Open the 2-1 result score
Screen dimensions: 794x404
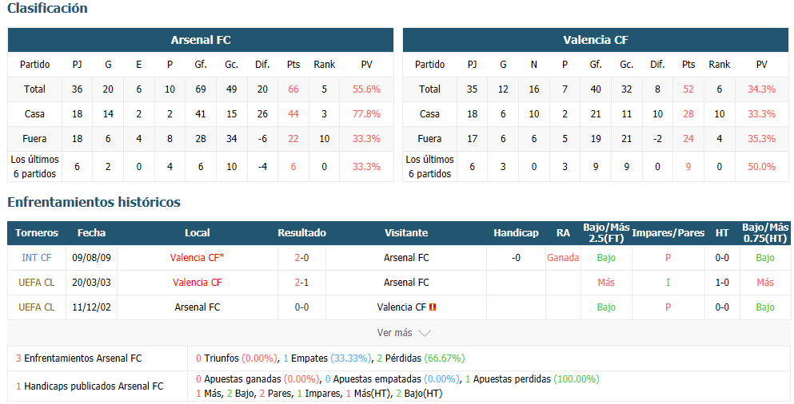[301, 283]
